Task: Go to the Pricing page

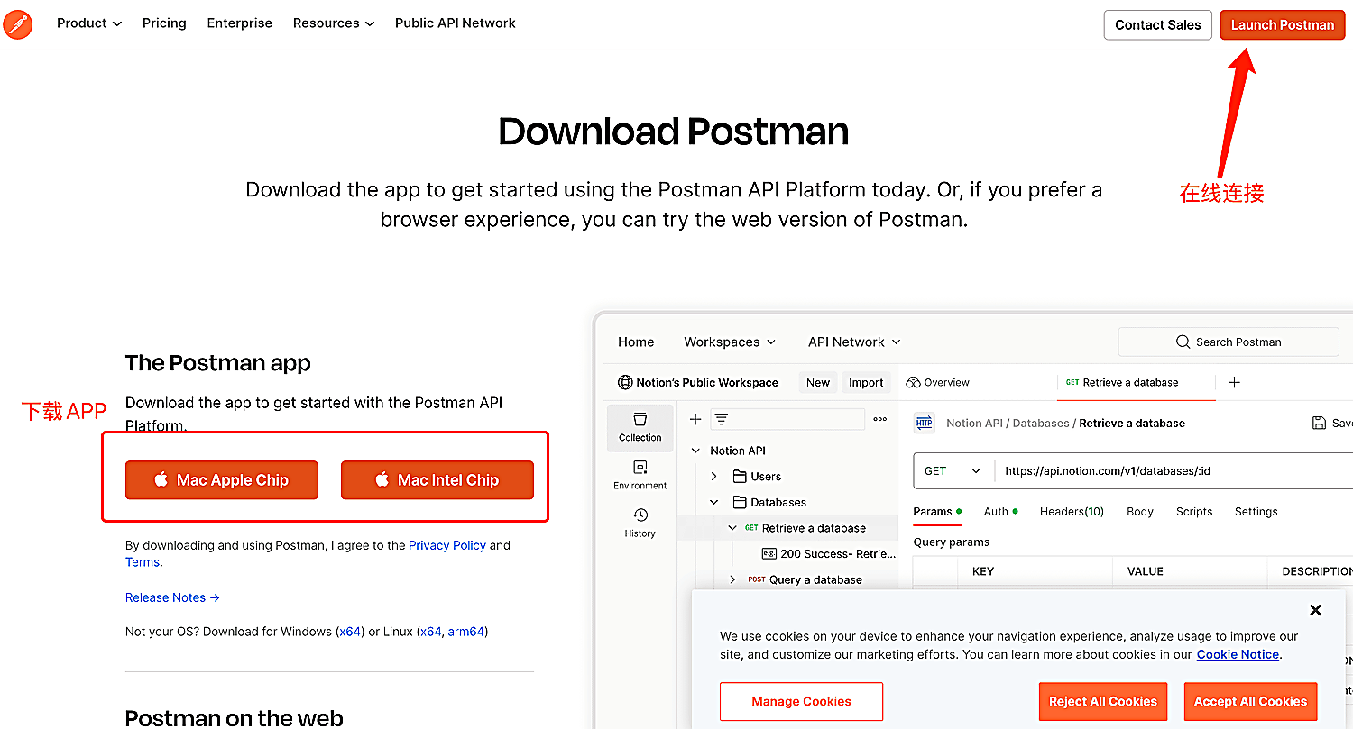Action: pos(164,23)
